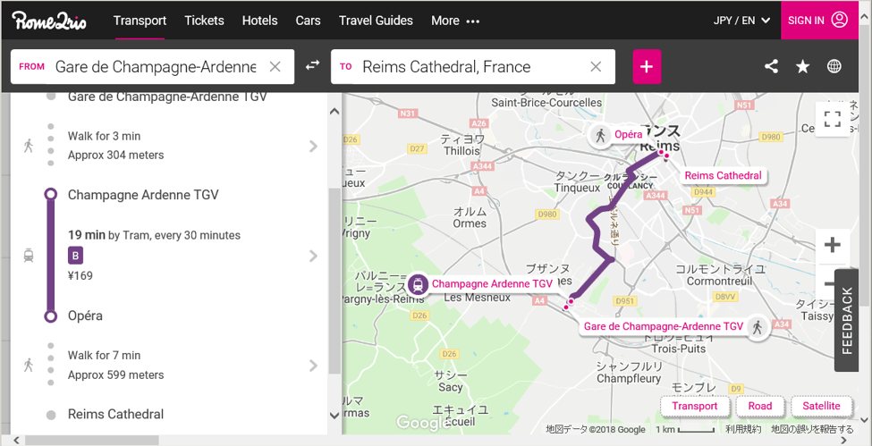Viewport: 872px width, 446px height.
Task: Click the purple B tram line badge
Action: coord(76,256)
